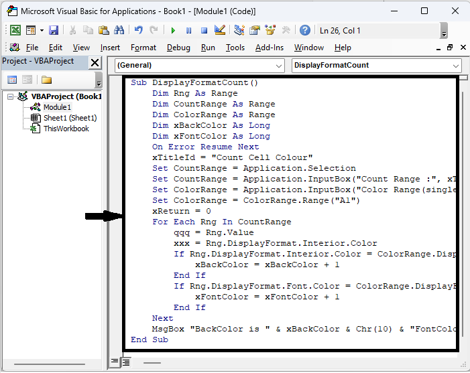Select Module1 in project tree
The width and height of the screenshot is (470, 373).
(57, 107)
